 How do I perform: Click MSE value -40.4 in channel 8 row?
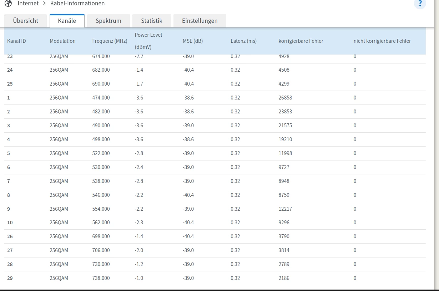click(188, 195)
